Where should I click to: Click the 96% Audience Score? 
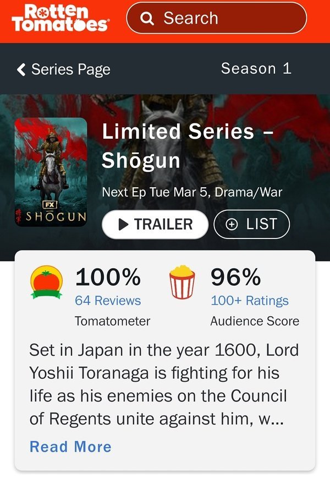pos(235,278)
